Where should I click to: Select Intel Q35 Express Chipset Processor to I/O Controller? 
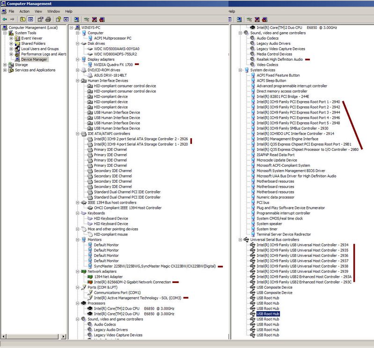(308, 149)
